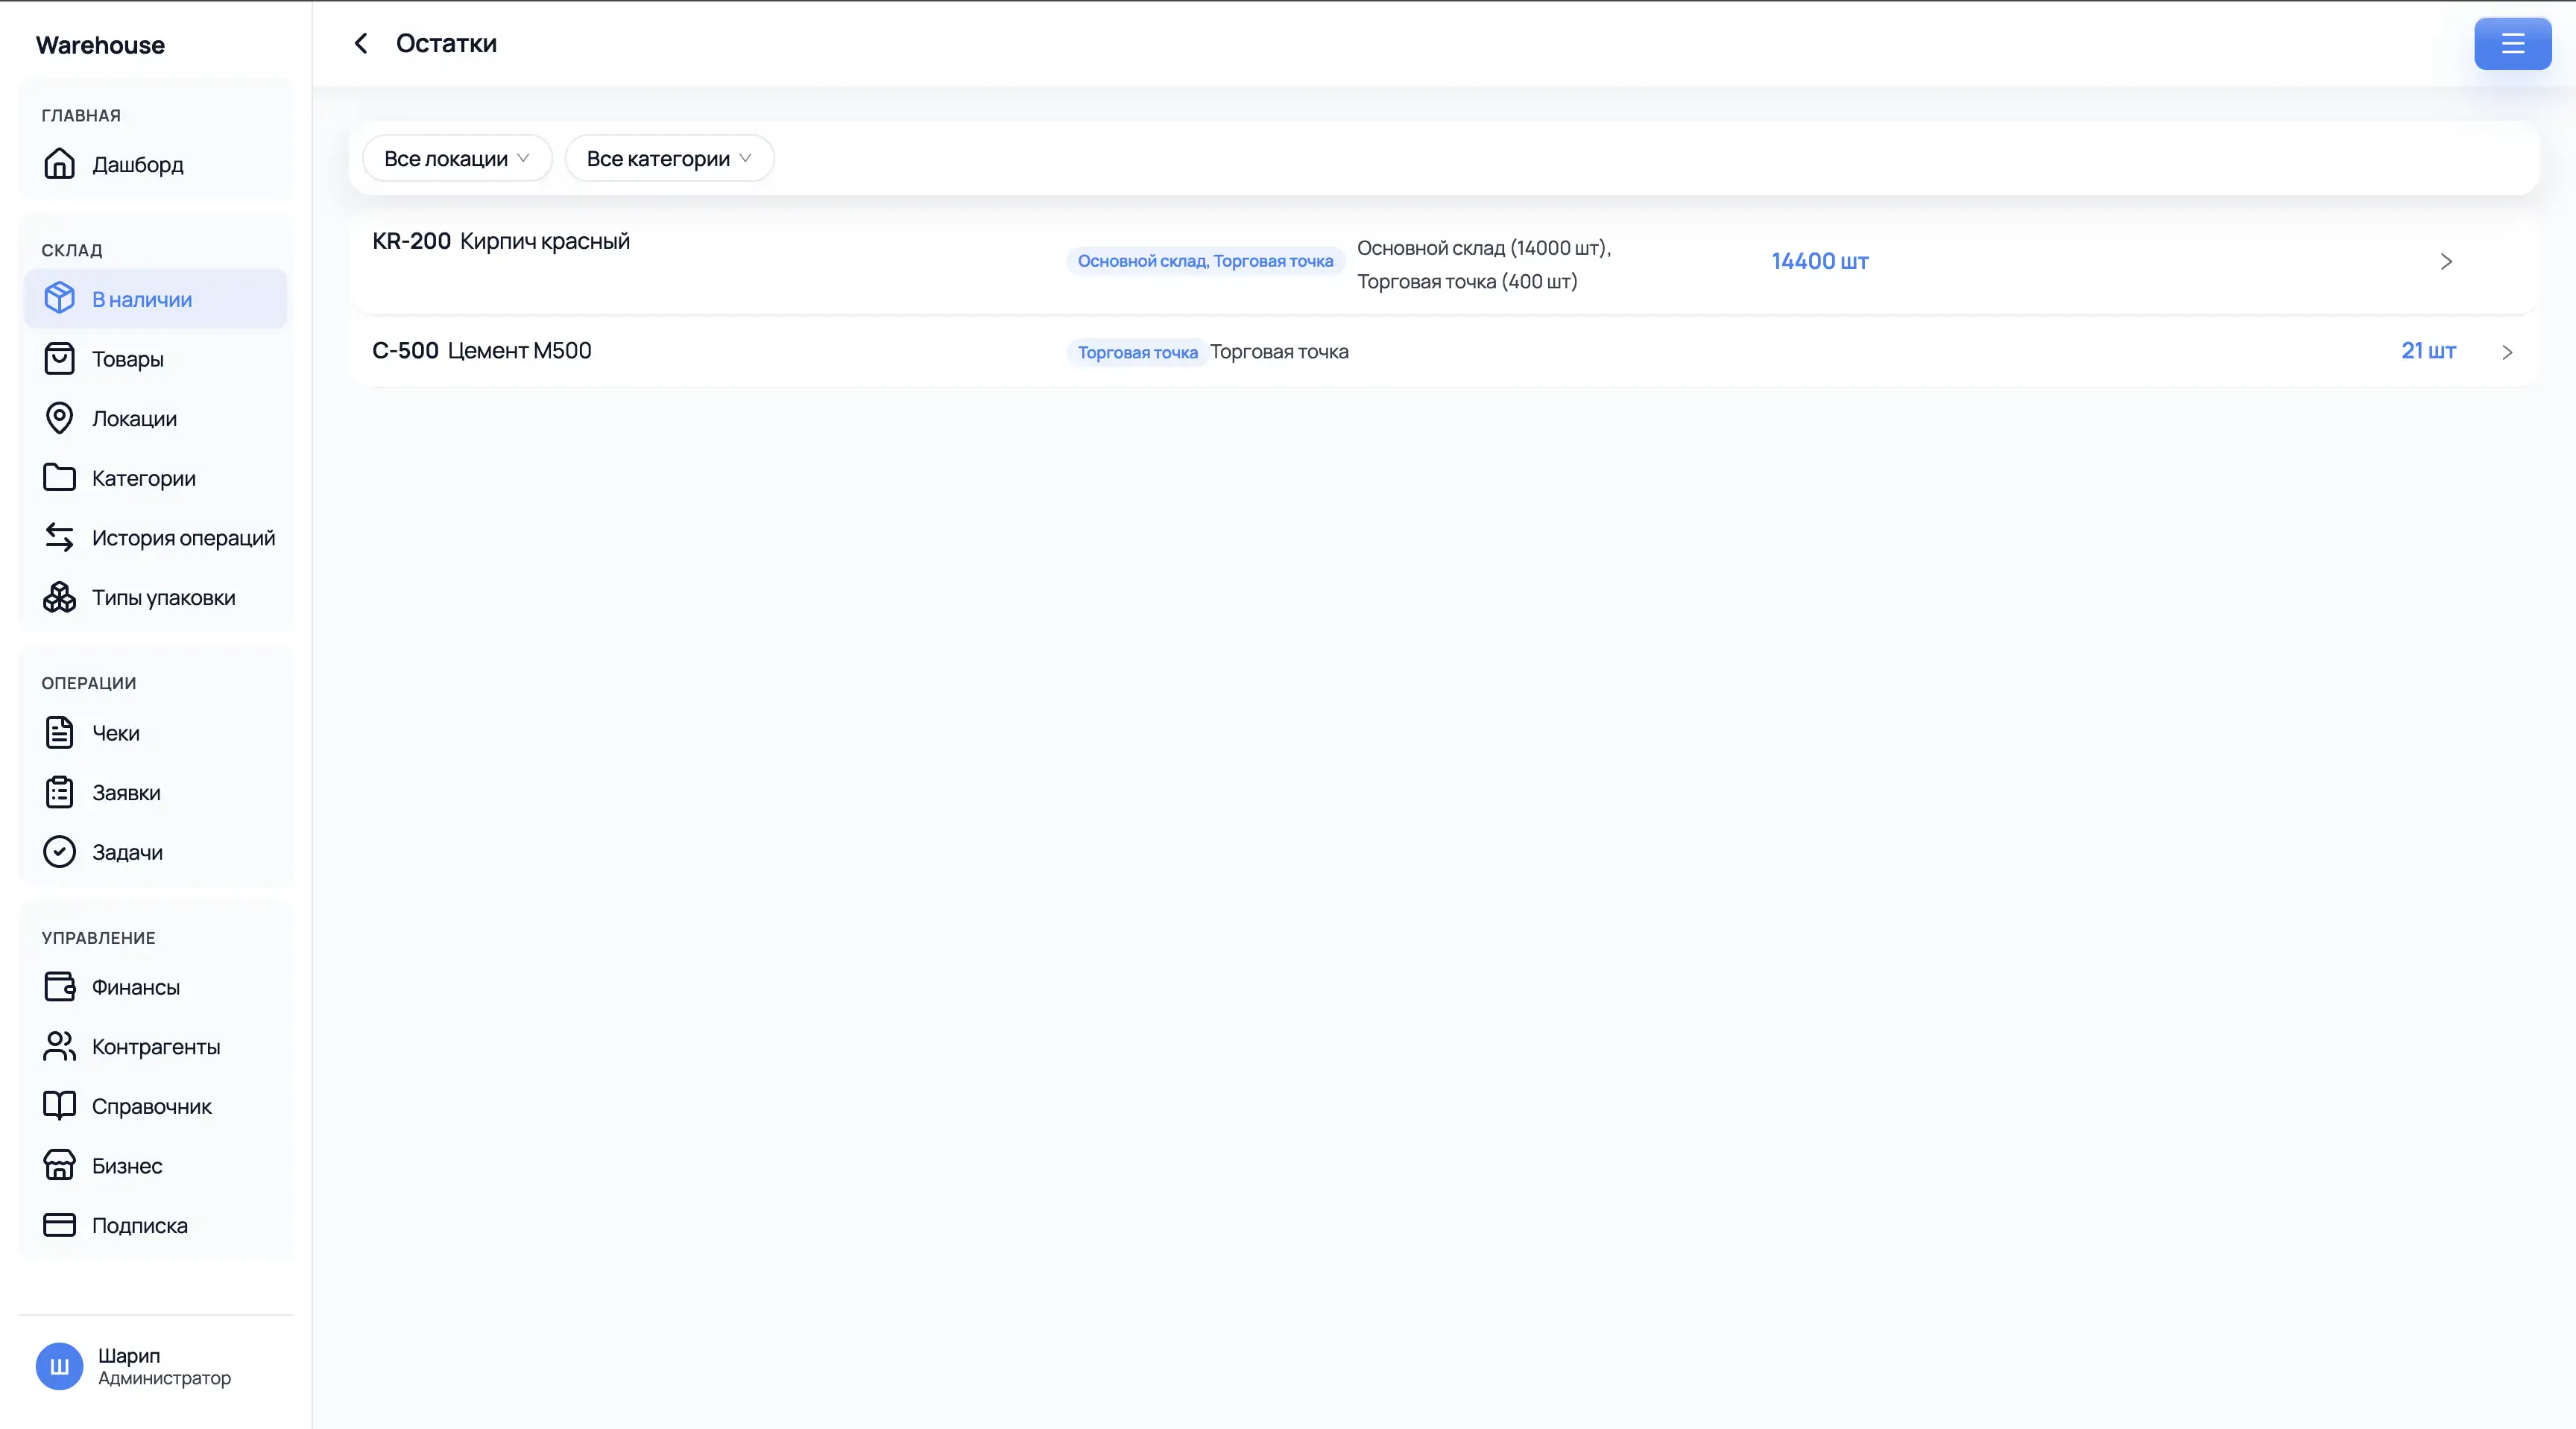Image resolution: width=2576 pixels, height=1429 pixels.
Task: Click the Warehouse logo title
Action: pos(100,45)
